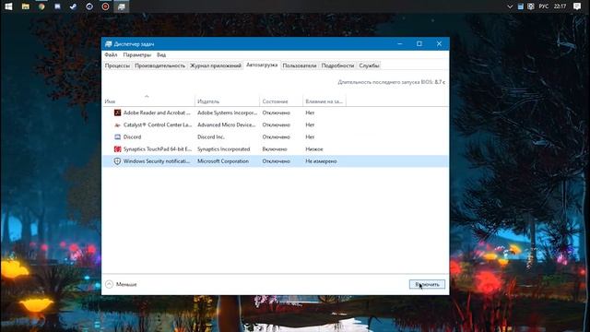Image resolution: width=590 pixels, height=332 pixels.
Task: Switch to the Службы tab
Action: coord(369,65)
